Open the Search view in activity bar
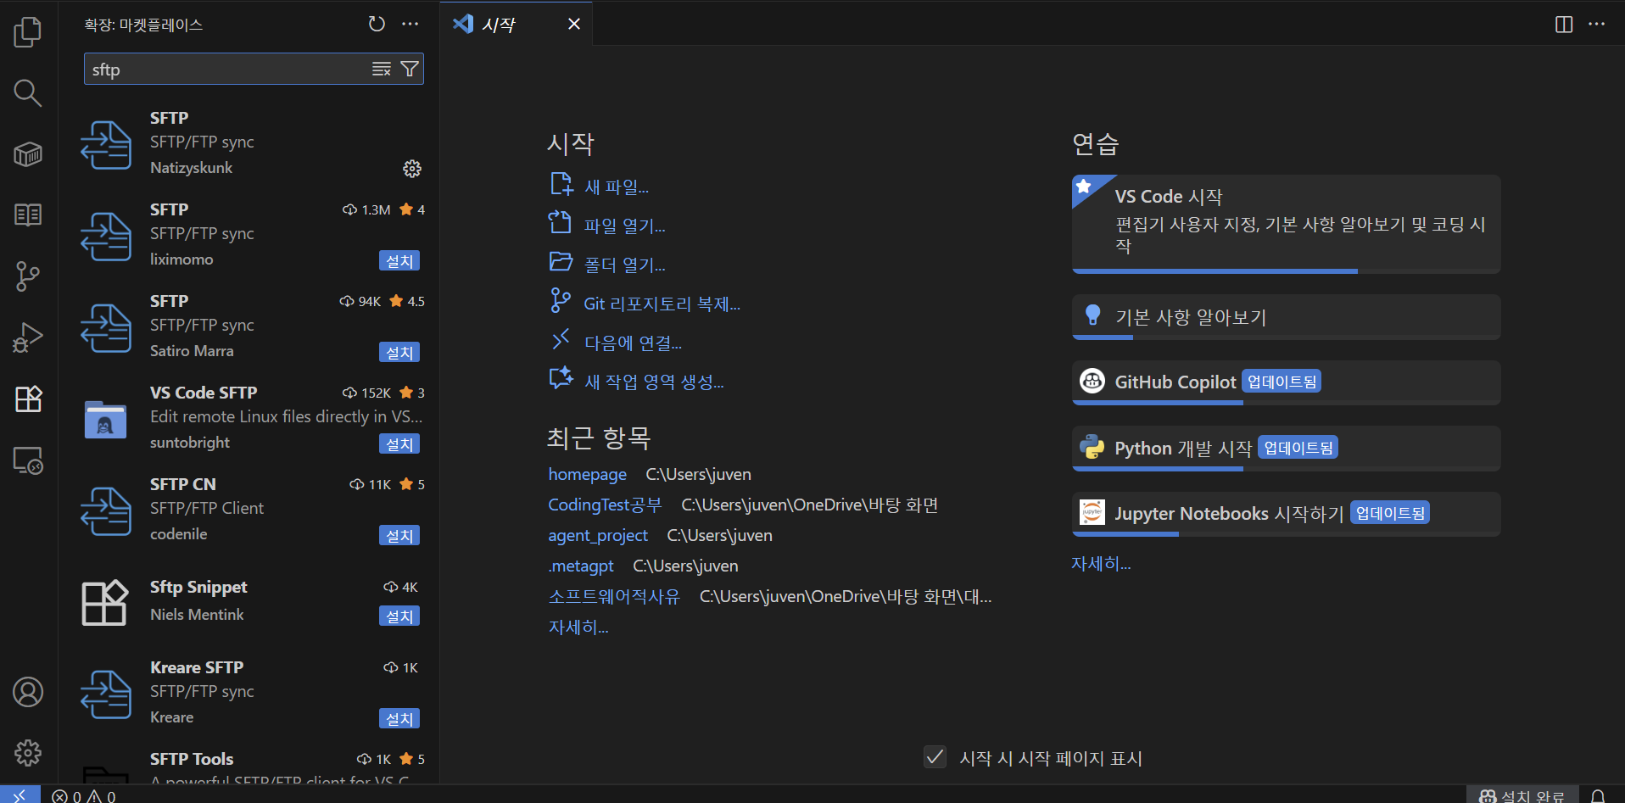 pos(28,93)
